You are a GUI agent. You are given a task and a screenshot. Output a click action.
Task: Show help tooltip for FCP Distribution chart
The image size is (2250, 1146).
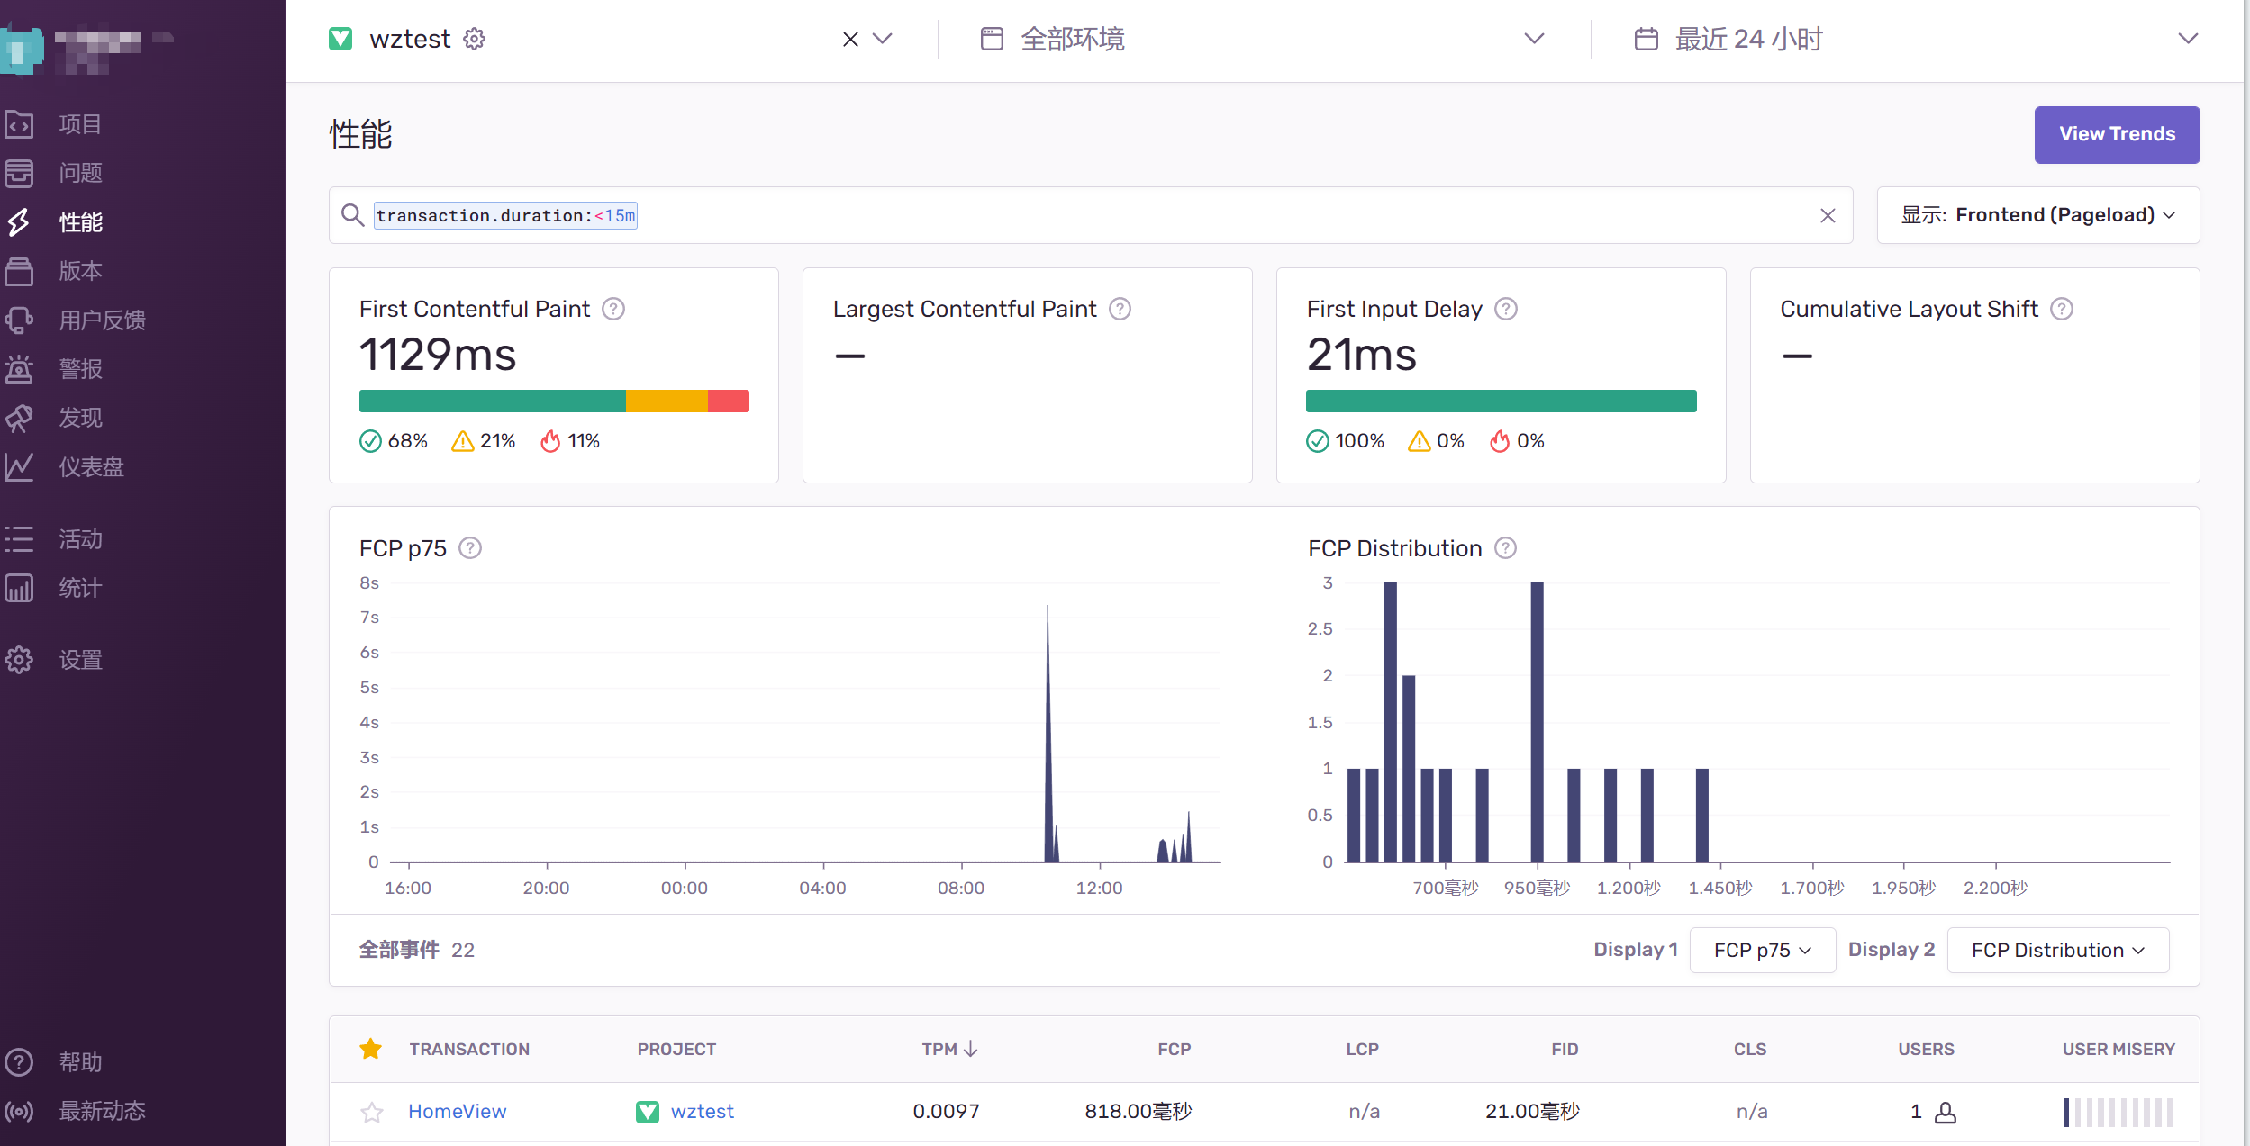tap(1506, 548)
